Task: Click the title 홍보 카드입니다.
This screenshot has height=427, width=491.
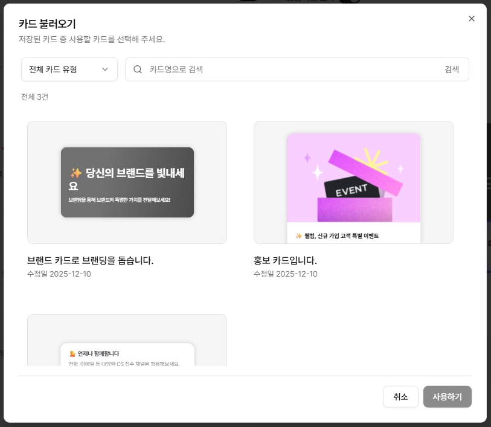Action: [x=285, y=260]
